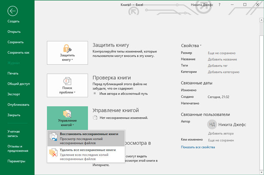Click the restore unsaved workbooks icon
The height and width of the screenshot is (175, 264).
(x=53, y=137)
